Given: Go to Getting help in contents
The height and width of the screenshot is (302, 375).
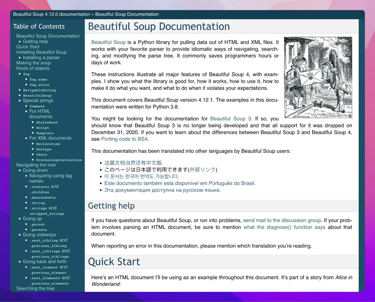Looking at the screenshot, I should (x=35, y=41).
